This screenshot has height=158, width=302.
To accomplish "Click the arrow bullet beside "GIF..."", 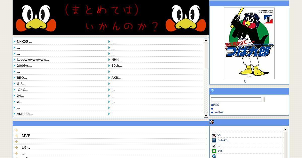I will click(15, 84).
